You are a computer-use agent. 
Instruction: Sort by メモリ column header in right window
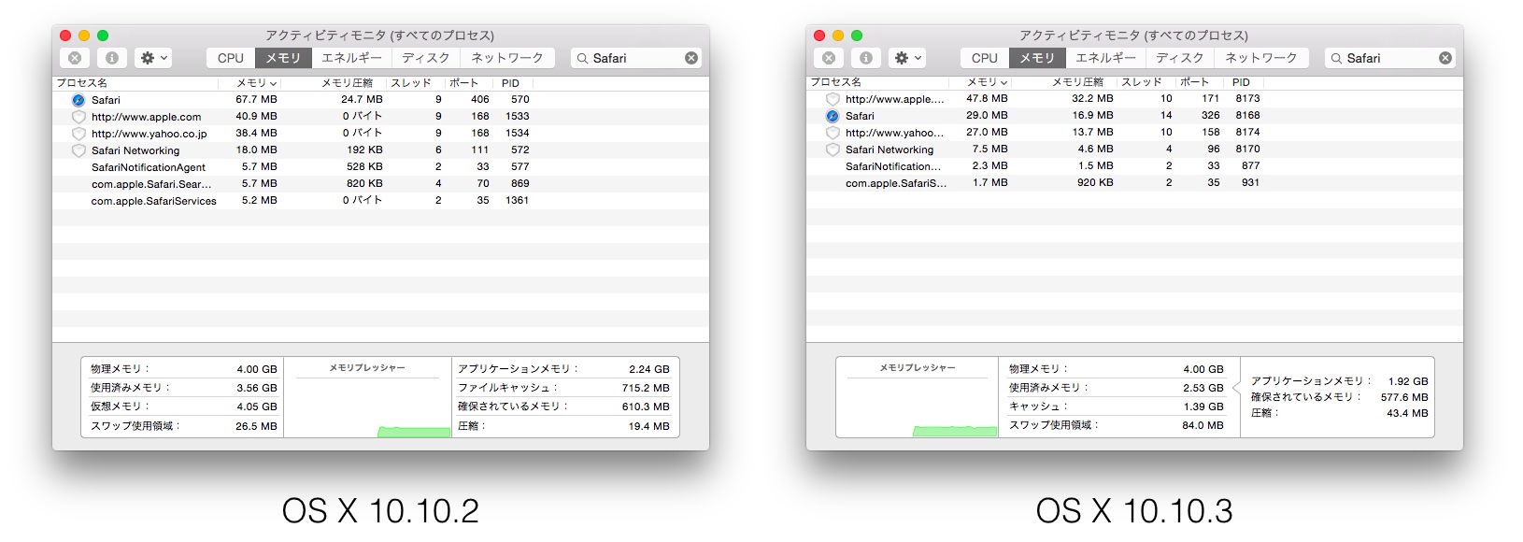981,82
